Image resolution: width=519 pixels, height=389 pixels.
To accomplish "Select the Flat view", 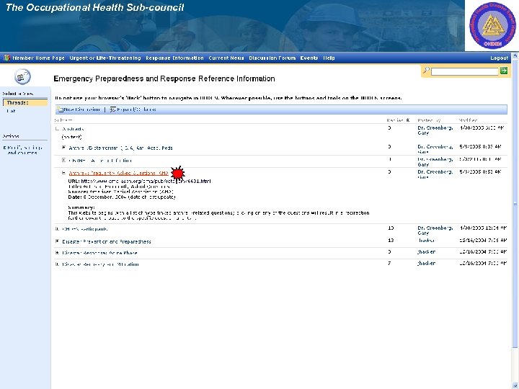I will click(x=12, y=111).
